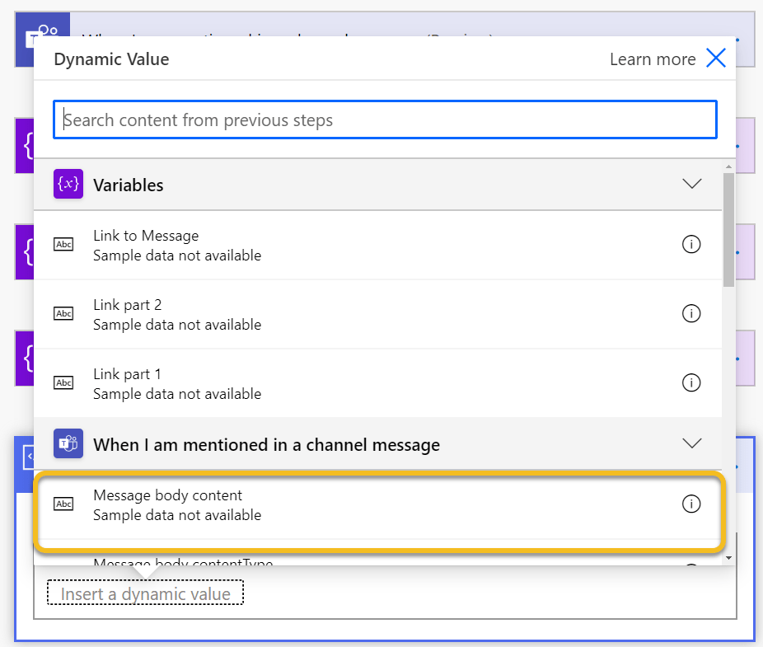This screenshot has width=763, height=647.
Task: Collapse the Variables section chevron
Action: (691, 185)
